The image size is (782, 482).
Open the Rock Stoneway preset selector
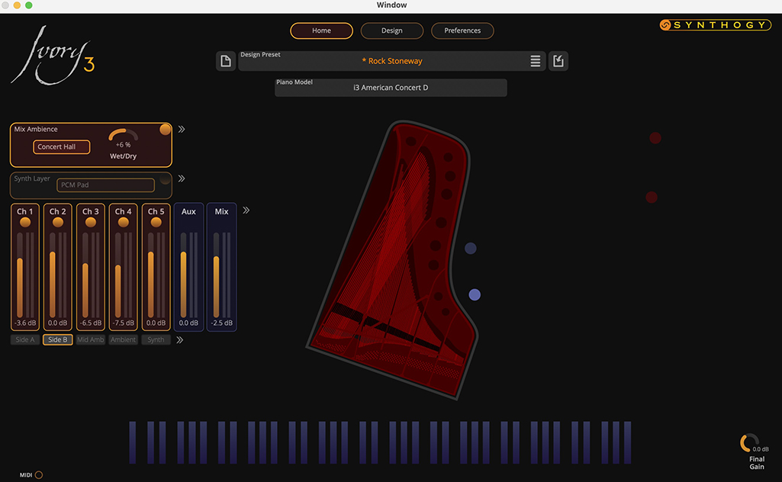pos(392,60)
